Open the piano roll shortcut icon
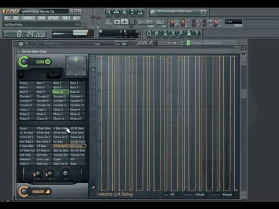This screenshot has height=209, width=279. (x=124, y=12)
